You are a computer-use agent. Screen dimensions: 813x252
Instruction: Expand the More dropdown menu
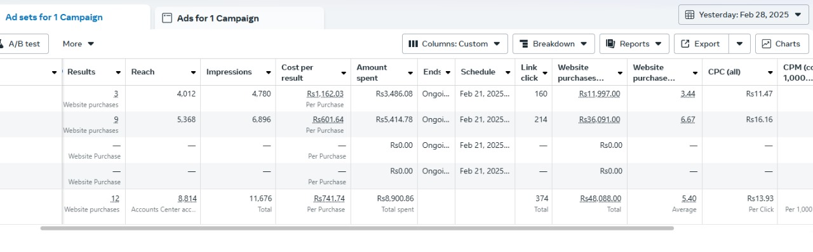point(78,44)
